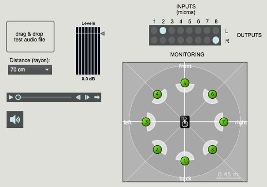Toggle input 5 to L output
The image size is (267, 187).
click(x=189, y=30)
